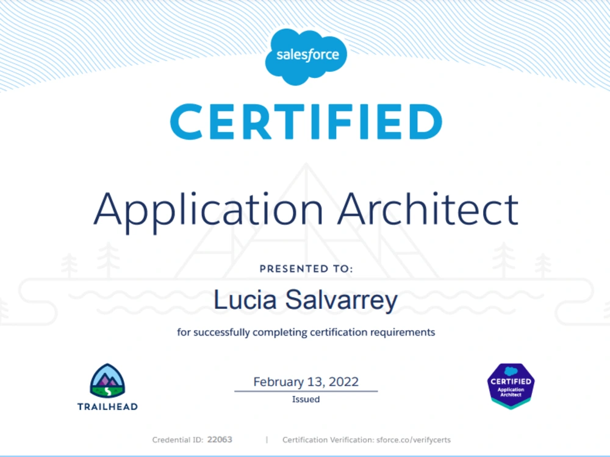Click the Credential ID: label
This screenshot has height=457, width=610.
pos(178,440)
